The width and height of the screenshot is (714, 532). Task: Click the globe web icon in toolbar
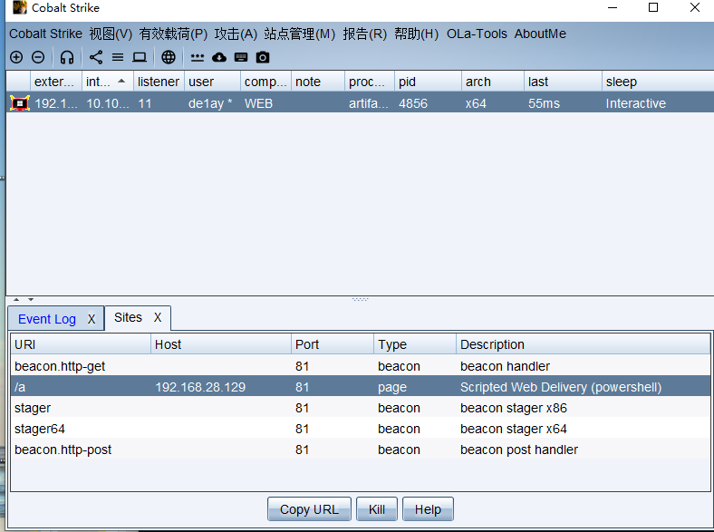(169, 57)
